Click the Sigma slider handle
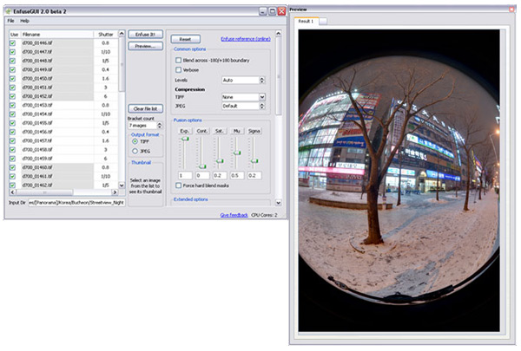 pyautogui.click(x=254, y=161)
